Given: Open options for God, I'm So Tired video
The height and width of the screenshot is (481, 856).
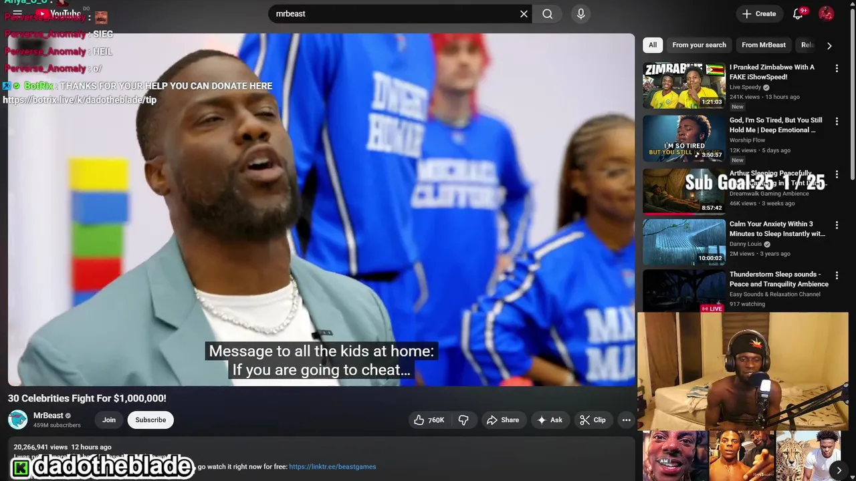Looking at the screenshot, I should point(837,122).
